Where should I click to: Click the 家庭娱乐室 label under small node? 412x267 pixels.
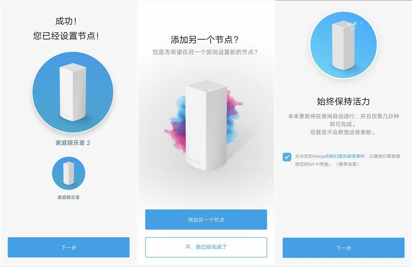coord(69,197)
